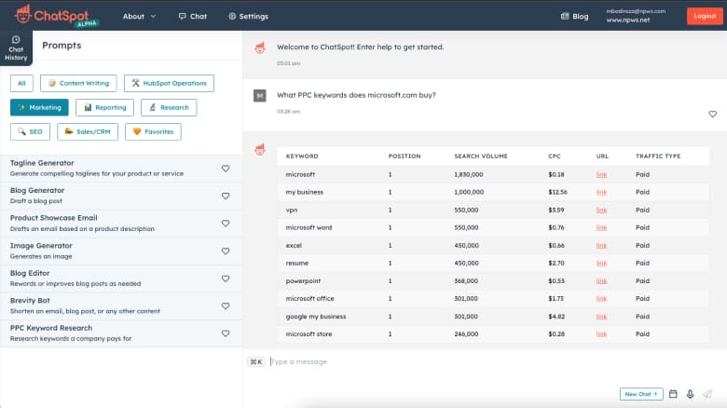Click the calendar icon near New Chat
The height and width of the screenshot is (408, 727).
point(673,394)
